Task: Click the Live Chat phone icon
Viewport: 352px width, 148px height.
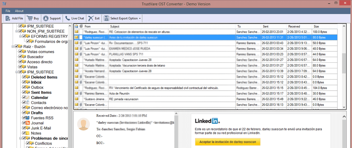Action: (x=68, y=18)
